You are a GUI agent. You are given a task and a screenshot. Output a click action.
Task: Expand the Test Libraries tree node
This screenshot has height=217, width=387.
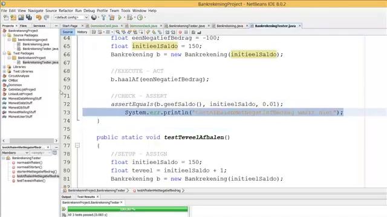click(x=4, y=71)
